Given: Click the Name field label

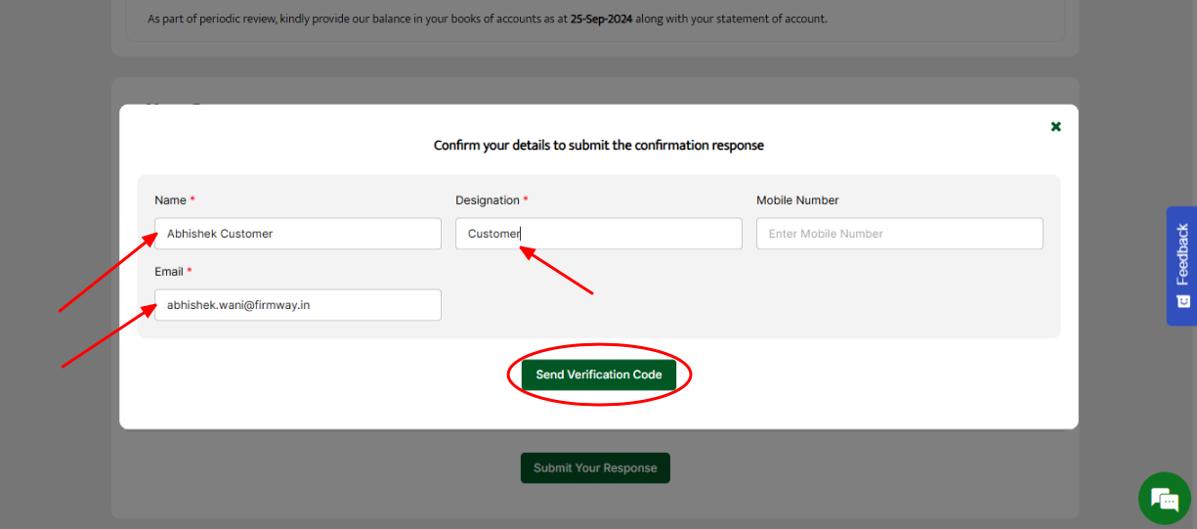Looking at the screenshot, I should tap(170, 200).
